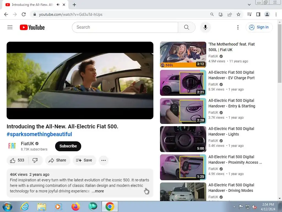Open more actions ellipsis under video
The width and height of the screenshot is (282, 212).
104,160
